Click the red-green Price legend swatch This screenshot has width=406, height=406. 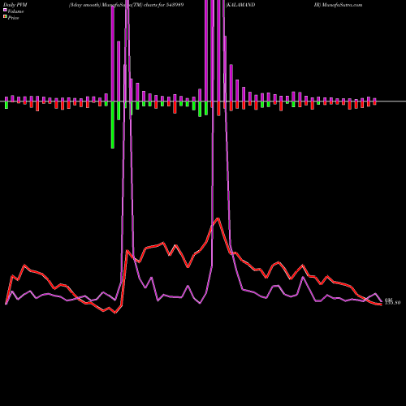(5, 17)
